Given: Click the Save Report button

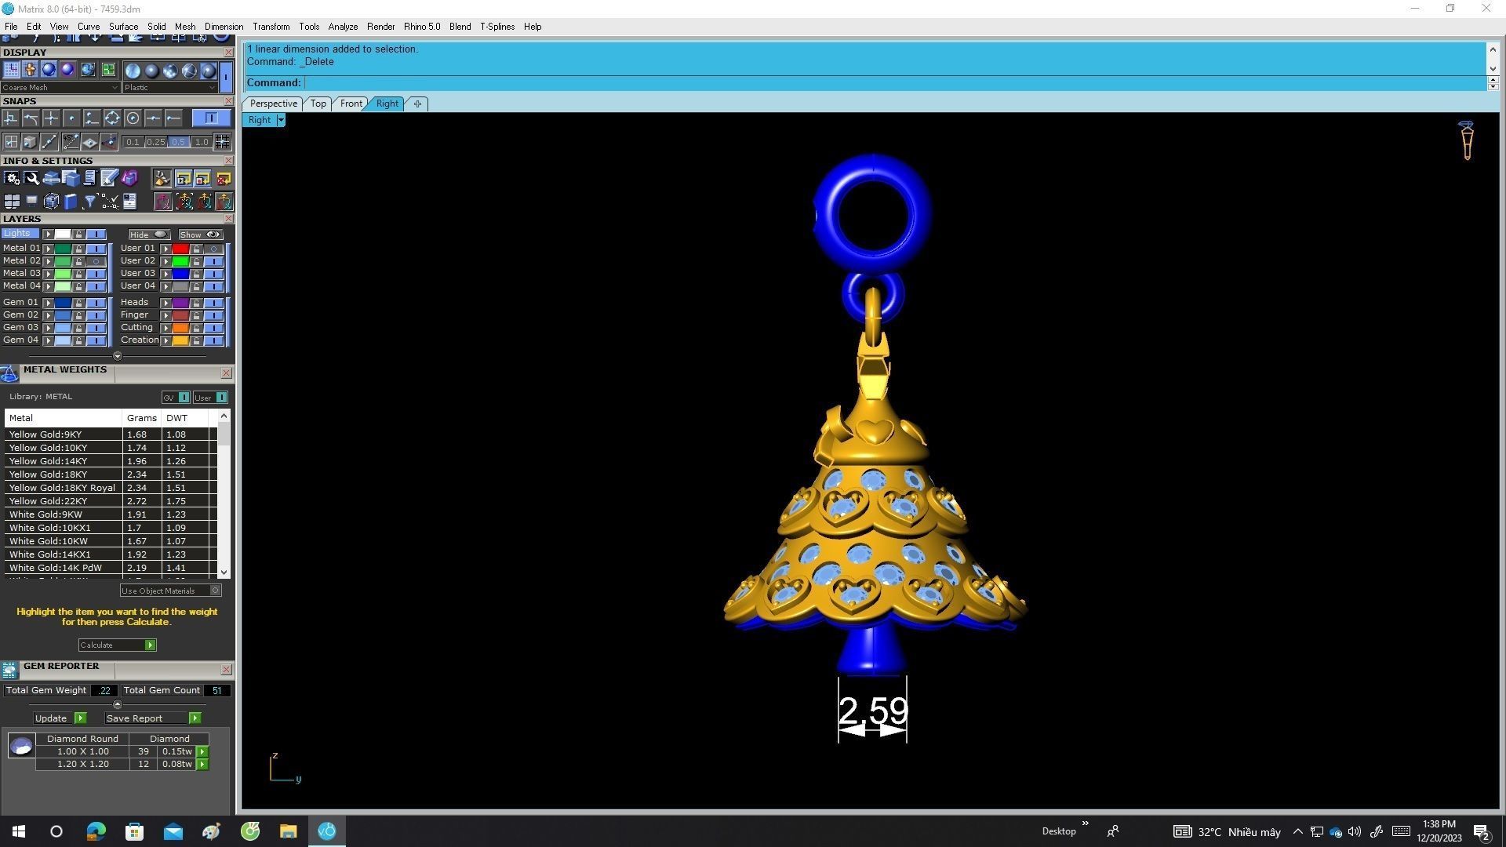Looking at the screenshot, I should point(153,718).
